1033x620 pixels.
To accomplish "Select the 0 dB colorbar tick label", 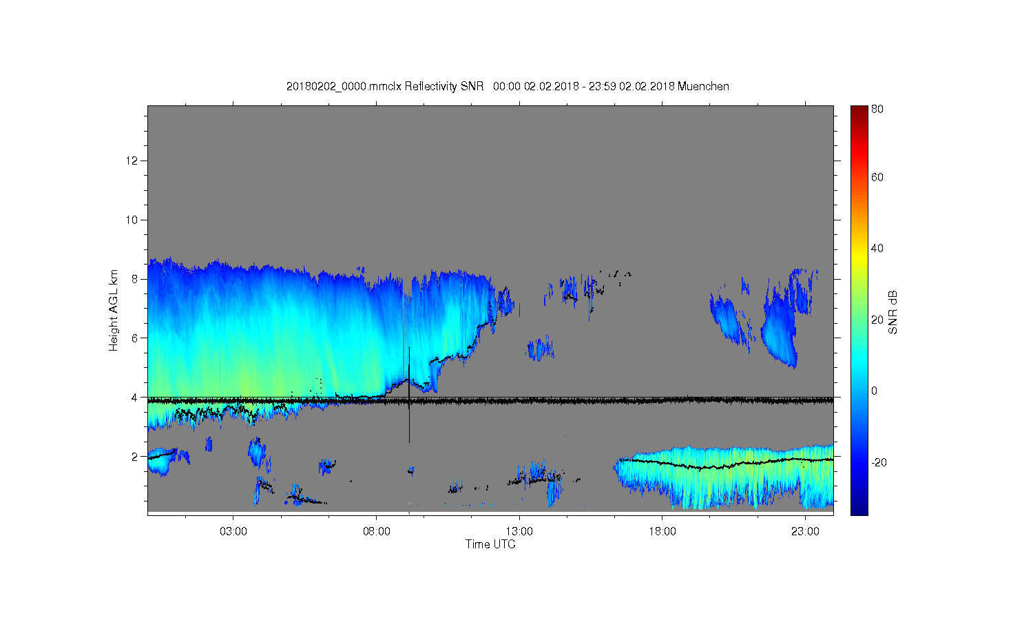I will 875,391.
